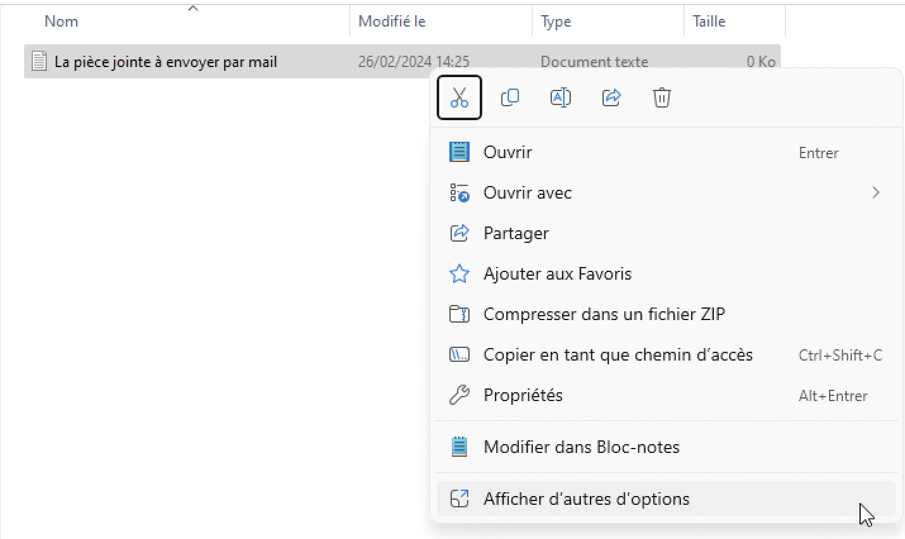Viewport: 905px width, 539px height.
Task: Click the Ouvrir avec icon
Action: [459, 193]
